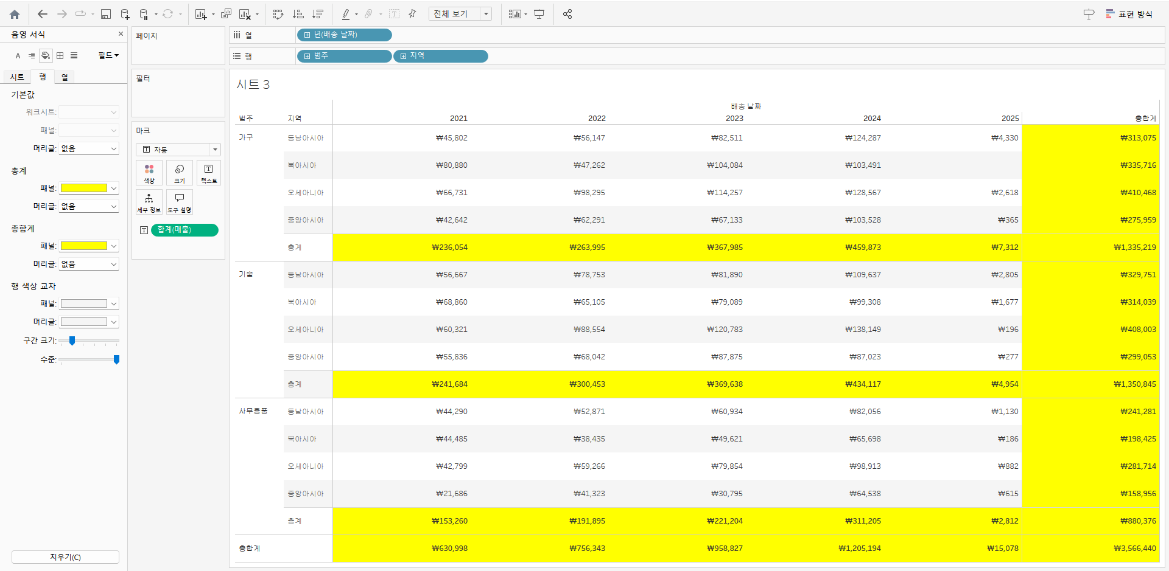Open the 필드 field dropdown menu
Image resolution: width=1169 pixels, height=571 pixels.
[x=108, y=55]
